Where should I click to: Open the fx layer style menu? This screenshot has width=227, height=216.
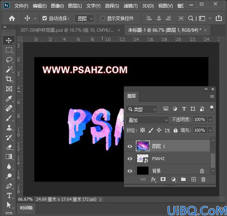153,179
